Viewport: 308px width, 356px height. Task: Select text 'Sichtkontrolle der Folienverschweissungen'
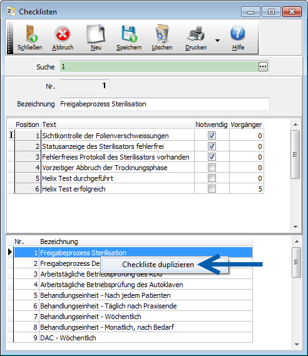pos(105,136)
